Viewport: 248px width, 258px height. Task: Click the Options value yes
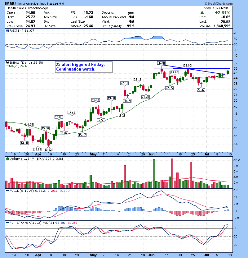pos(131,13)
